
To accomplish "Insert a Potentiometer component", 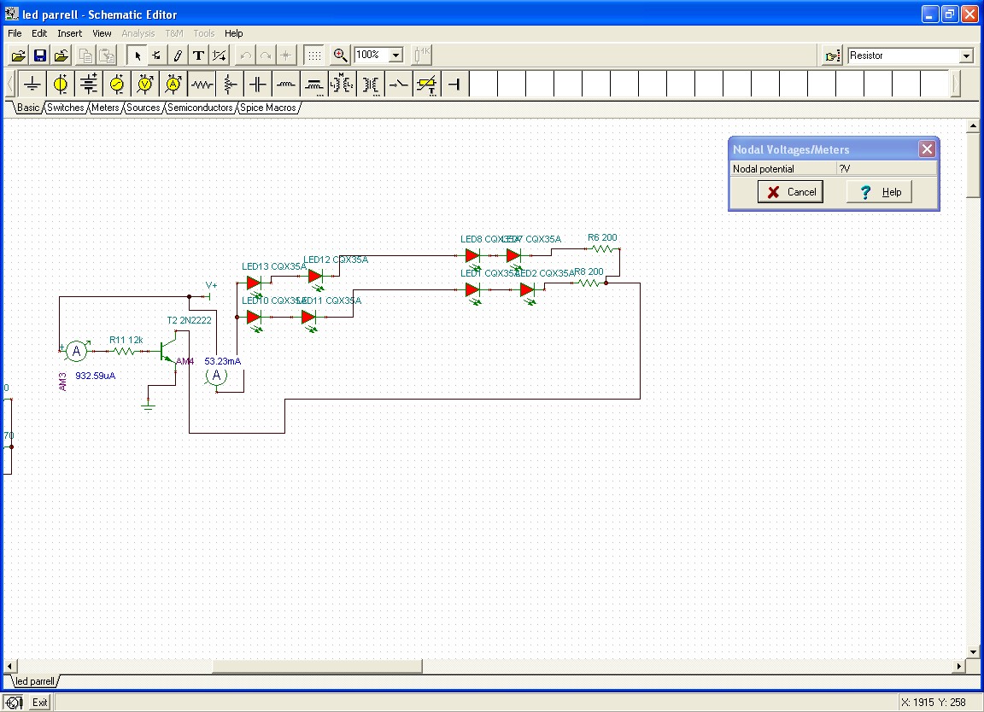I will pos(230,84).
